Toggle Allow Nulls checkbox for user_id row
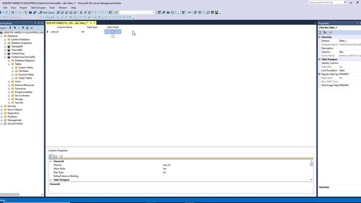This screenshot has width=361, height=203. pos(113,32)
